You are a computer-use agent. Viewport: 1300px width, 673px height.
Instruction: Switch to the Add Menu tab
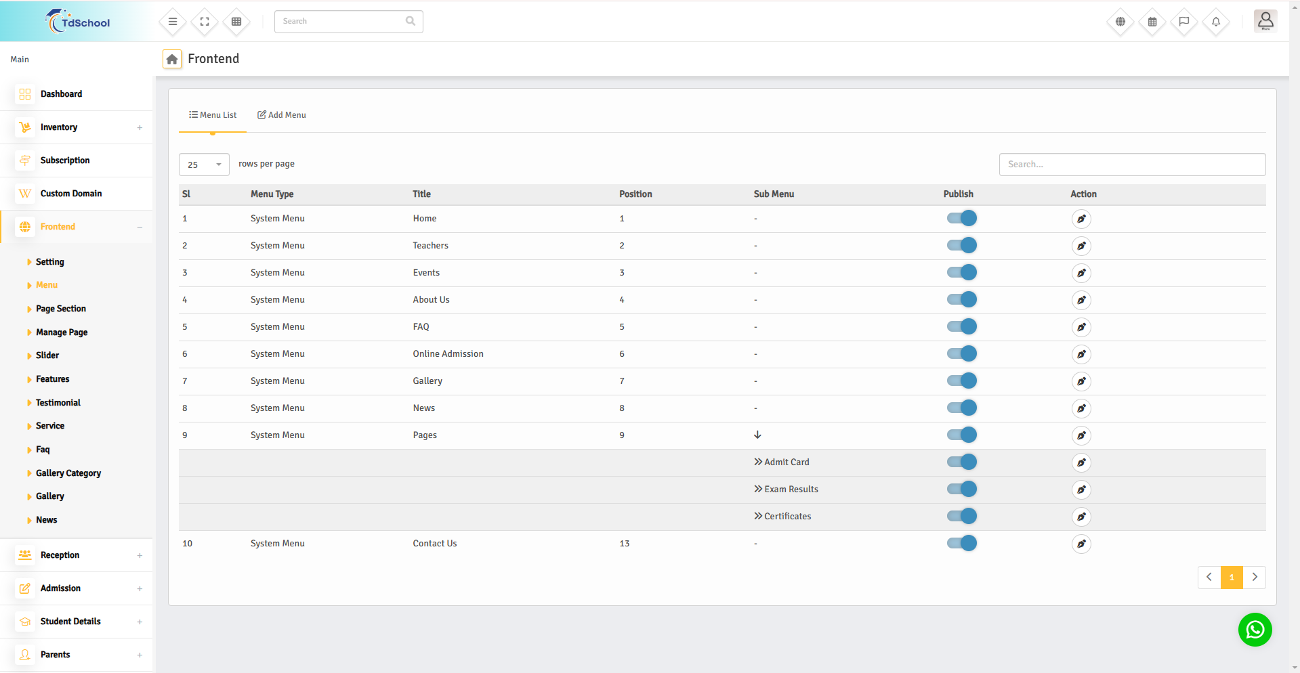click(x=282, y=115)
